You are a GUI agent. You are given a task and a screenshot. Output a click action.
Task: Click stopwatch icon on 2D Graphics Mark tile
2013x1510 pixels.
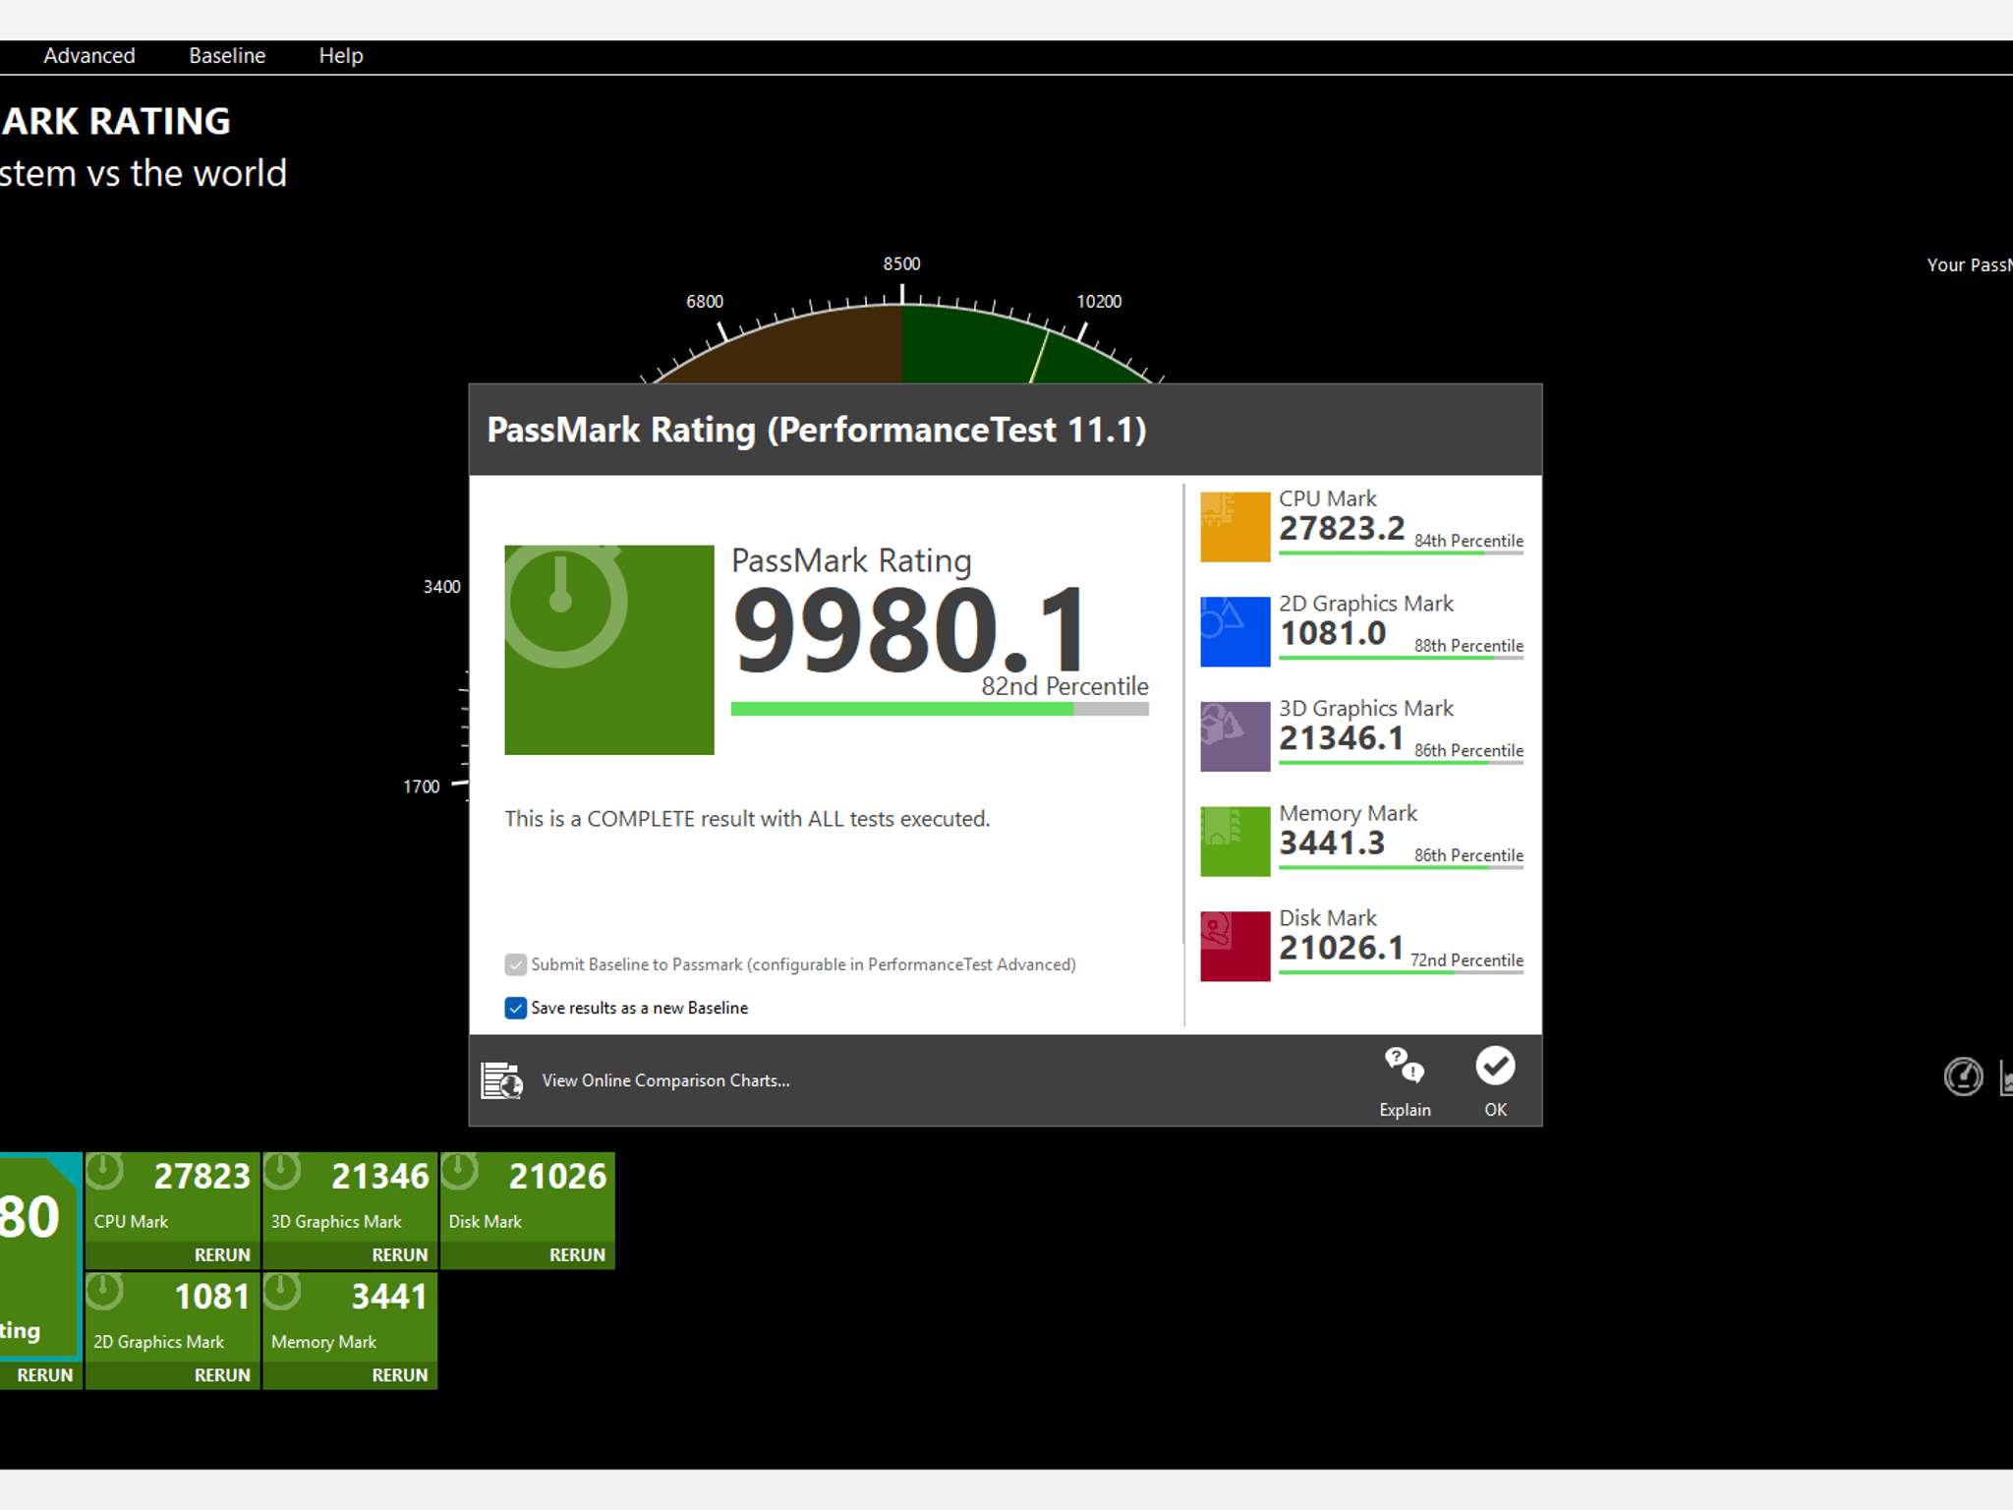coord(104,1292)
